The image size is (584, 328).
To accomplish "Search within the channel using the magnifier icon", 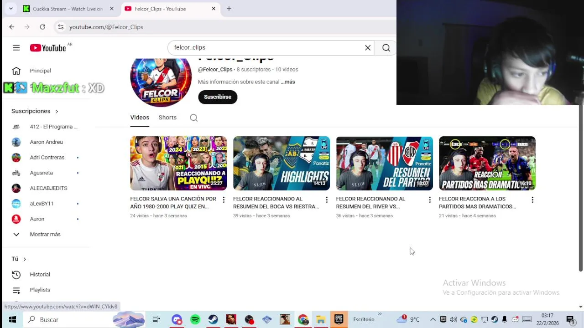I will 194,118.
